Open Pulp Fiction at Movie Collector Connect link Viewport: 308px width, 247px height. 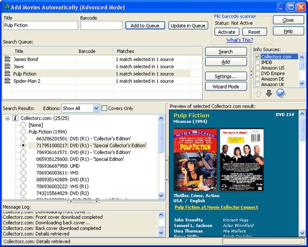click(x=216, y=207)
